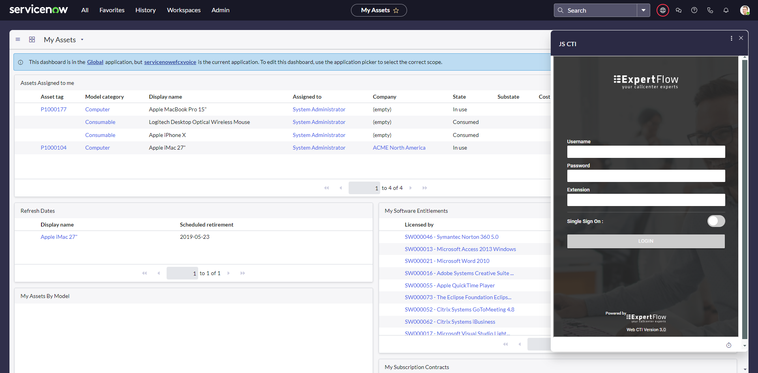Open the JS CTI three-dot options menu
This screenshot has width=758, height=373.
pos(731,38)
